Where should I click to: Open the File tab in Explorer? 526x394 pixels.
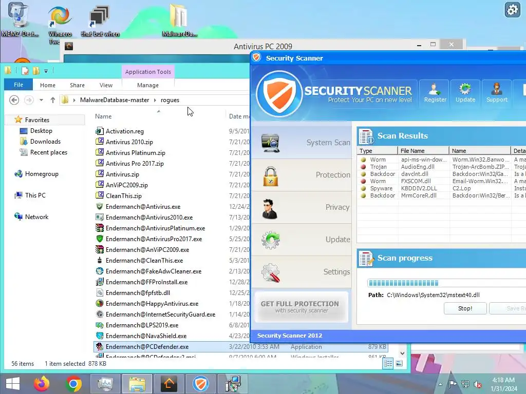coord(18,85)
